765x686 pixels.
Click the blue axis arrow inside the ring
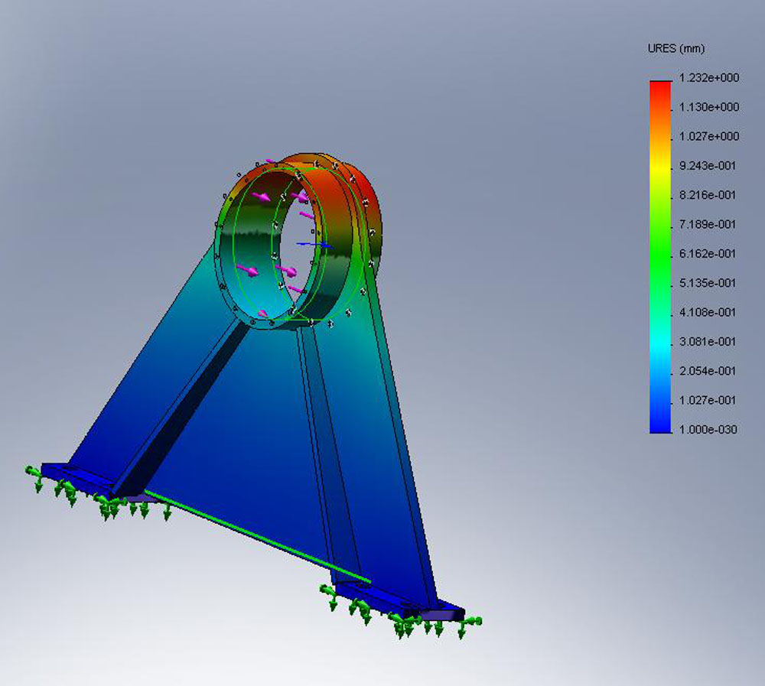[x=314, y=244]
